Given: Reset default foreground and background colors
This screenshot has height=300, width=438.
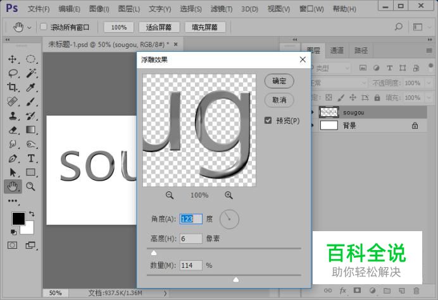Looking at the screenshot, I should (13, 232).
